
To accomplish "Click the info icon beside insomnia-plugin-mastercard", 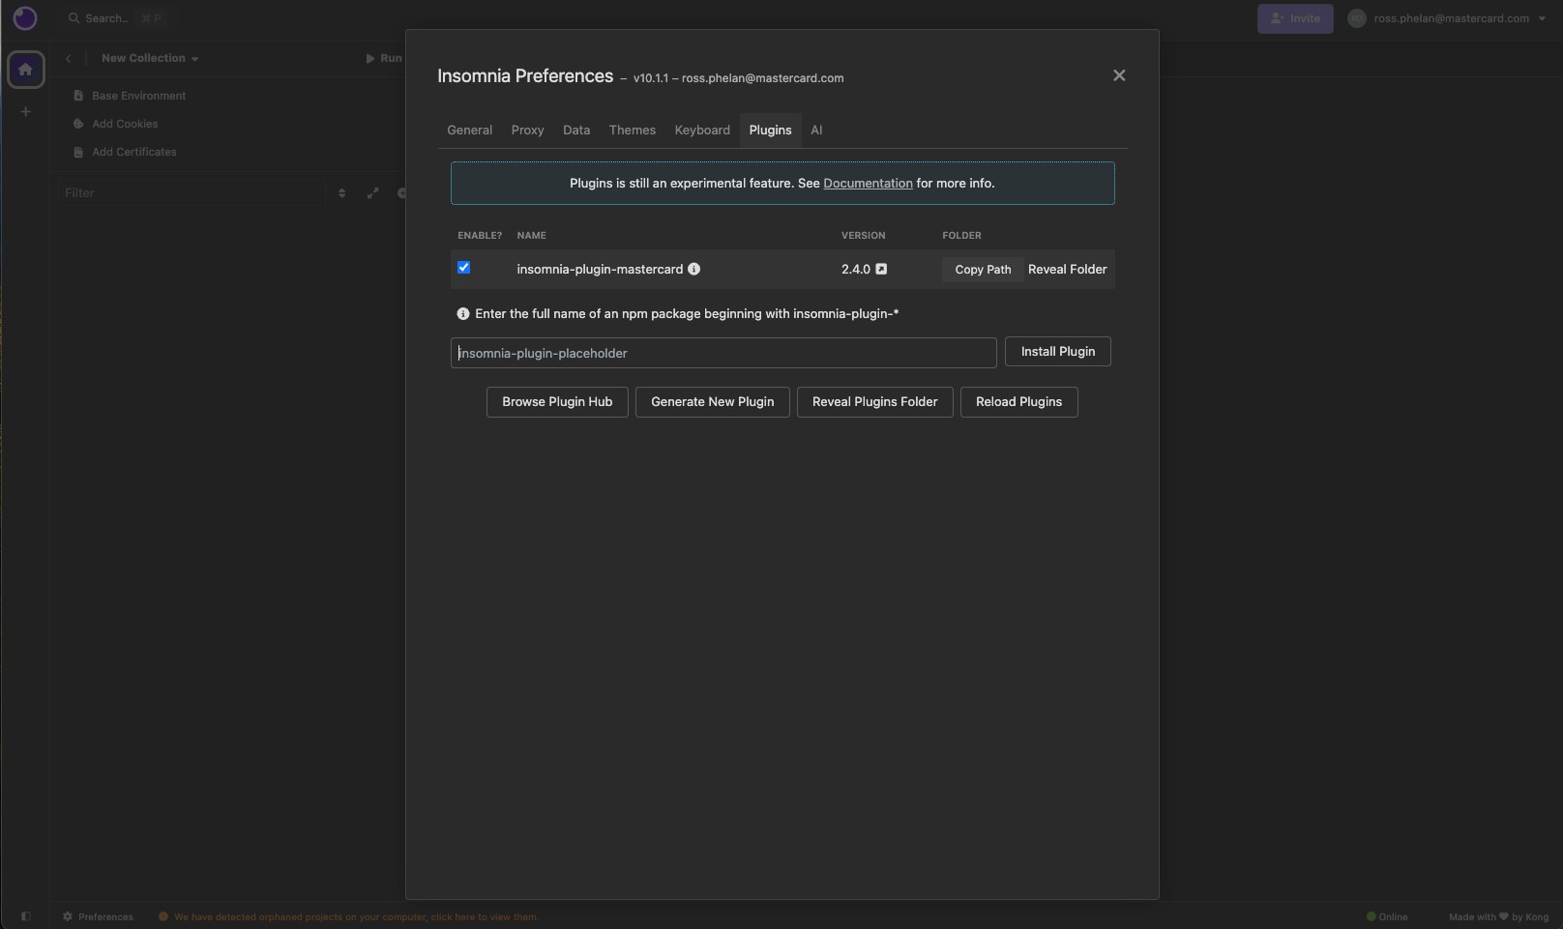I will [x=693, y=269].
